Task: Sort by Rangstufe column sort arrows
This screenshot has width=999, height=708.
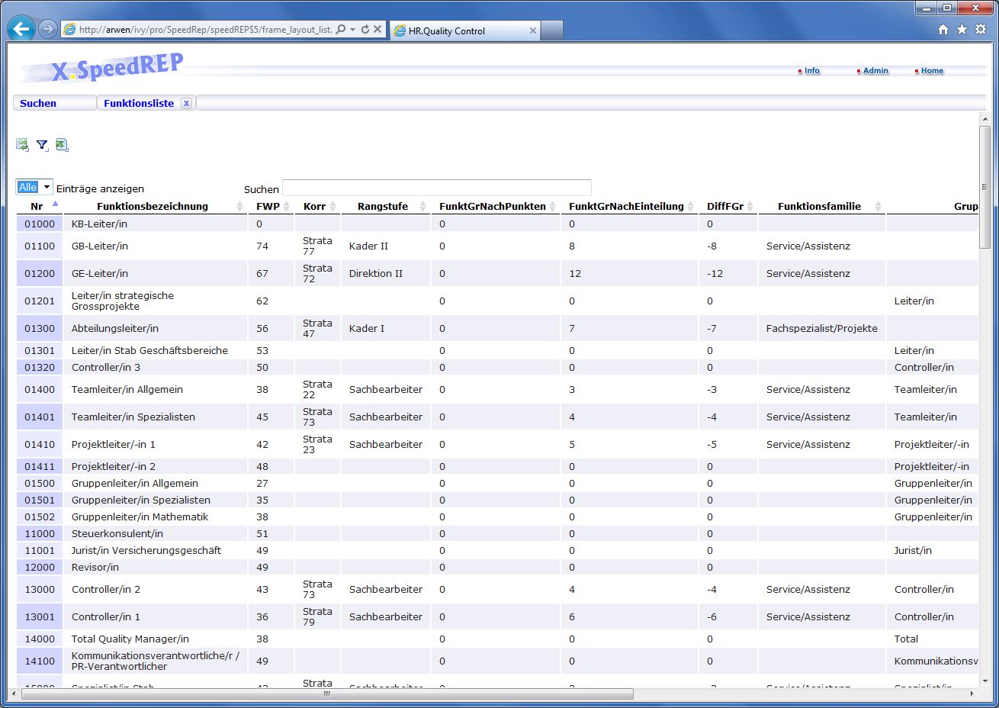Action: [x=423, y=207]
